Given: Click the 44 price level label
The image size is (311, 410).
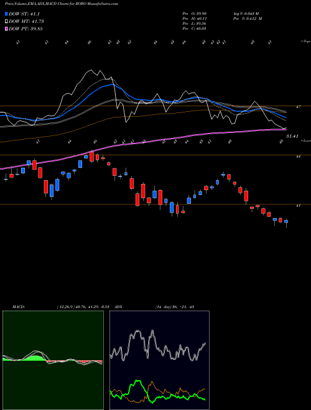Looking at the screenshot, I should click(x=298, y=157).
